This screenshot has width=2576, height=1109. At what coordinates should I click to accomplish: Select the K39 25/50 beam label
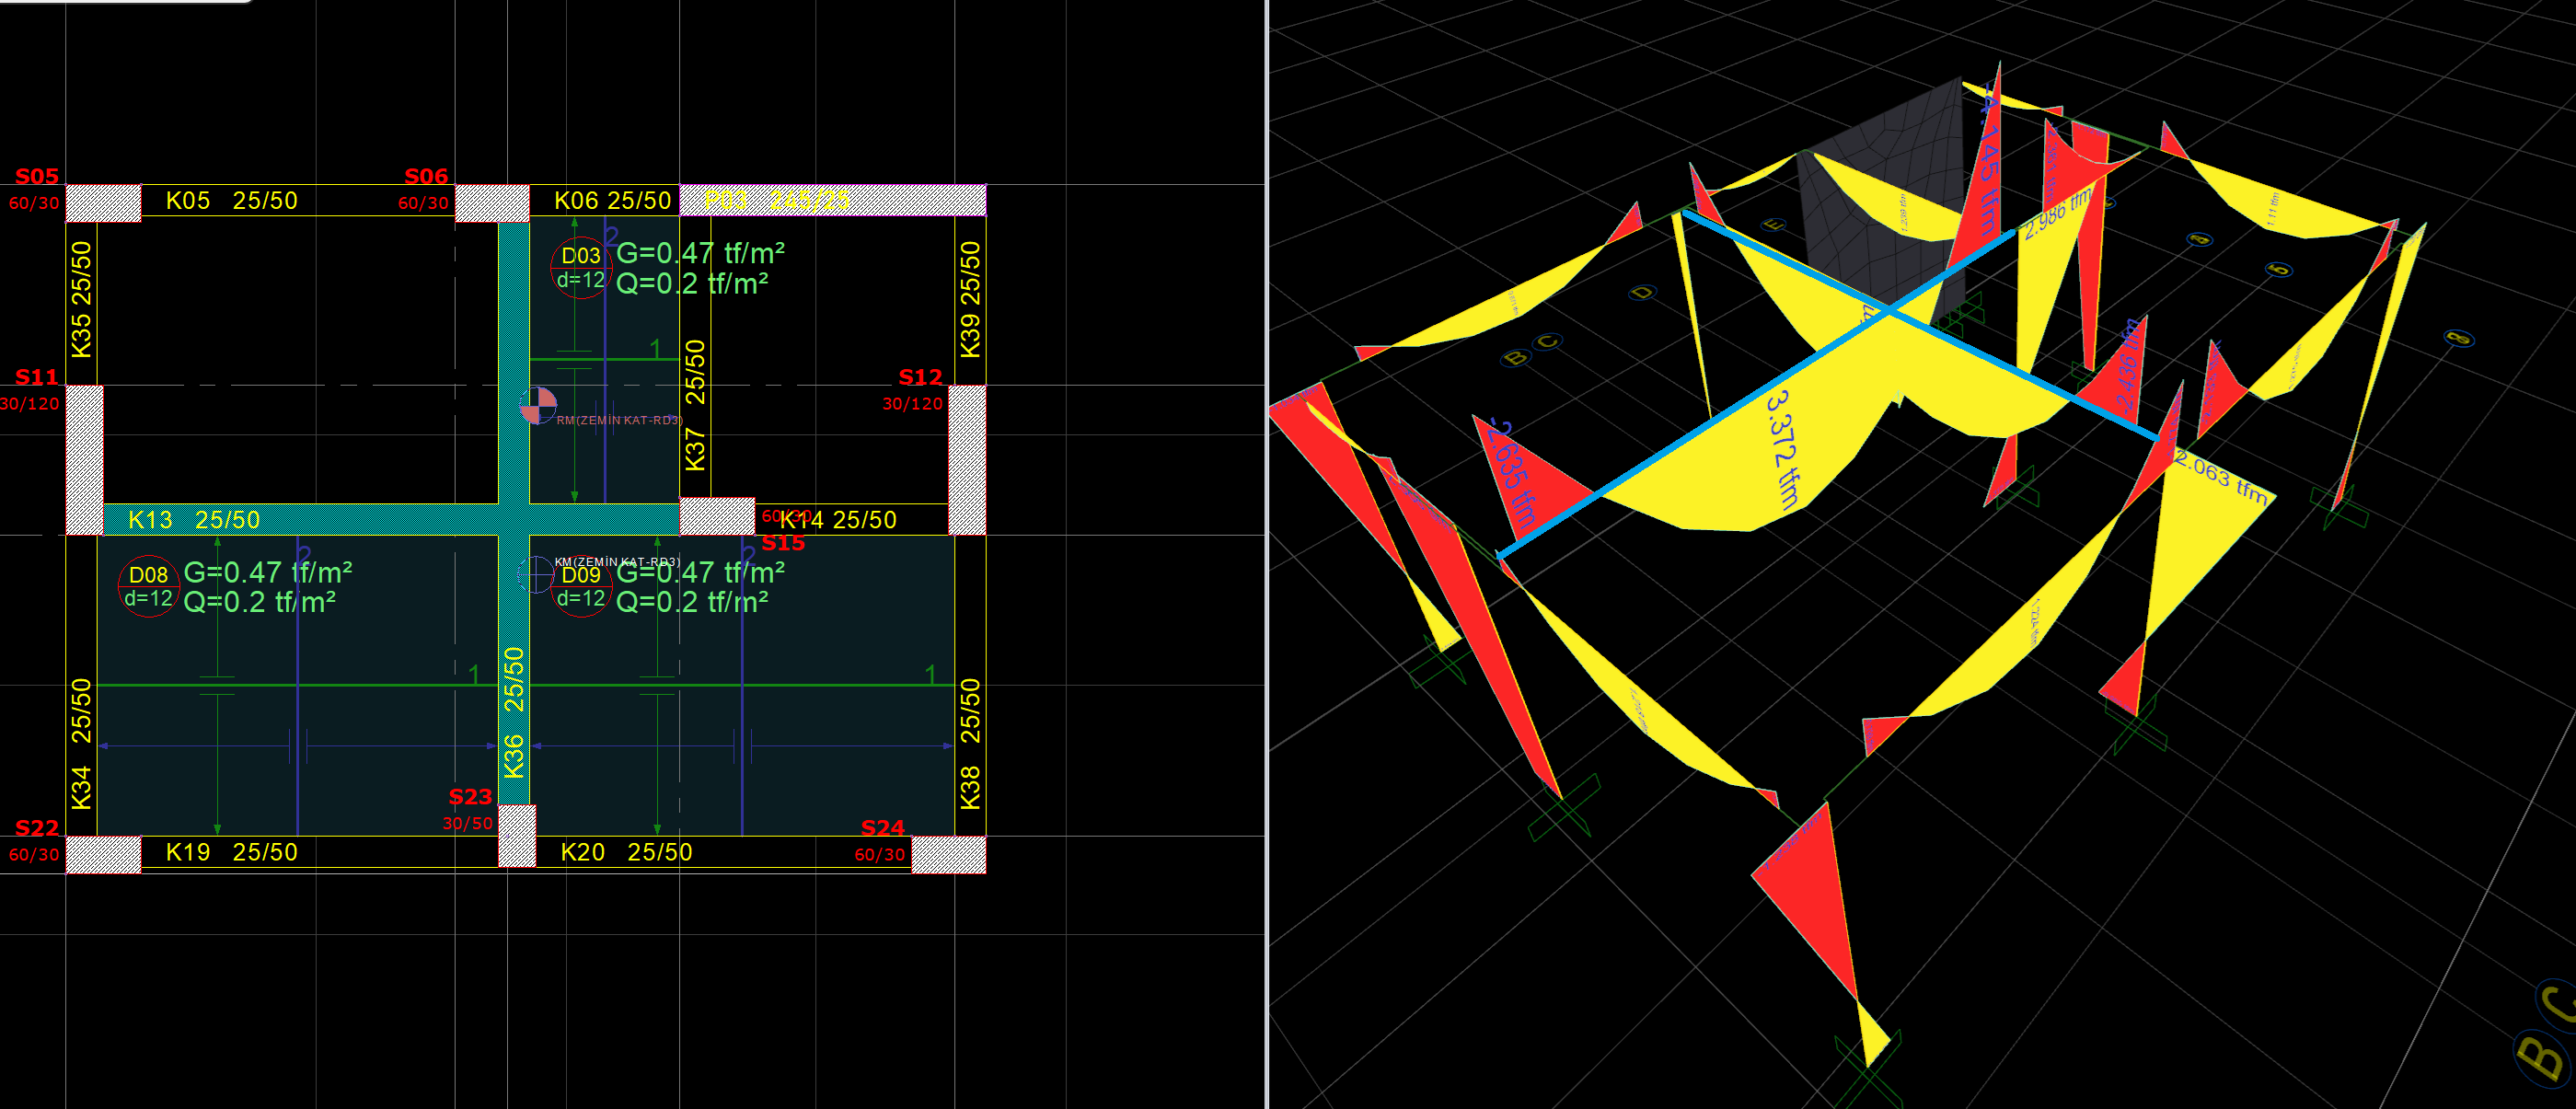[970, 299]
